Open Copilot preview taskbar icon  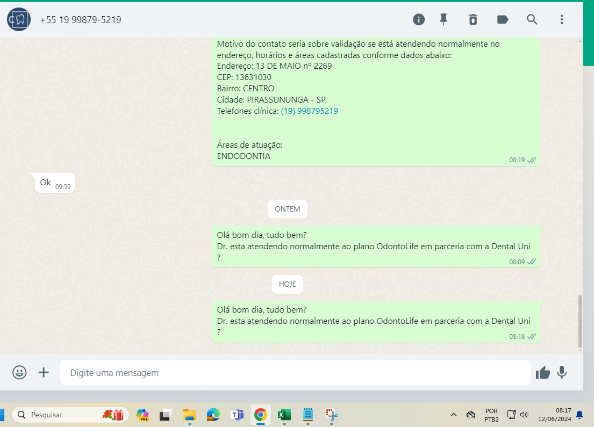pyautogui.click(x=143, y=415)
